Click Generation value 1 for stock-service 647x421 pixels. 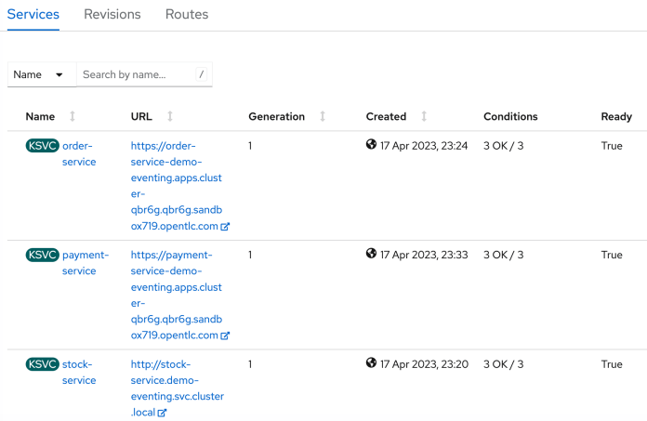point(250,364)
